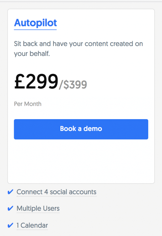
Task: Click the blue underline beneath Autopilot
Action: click(35, 29)
